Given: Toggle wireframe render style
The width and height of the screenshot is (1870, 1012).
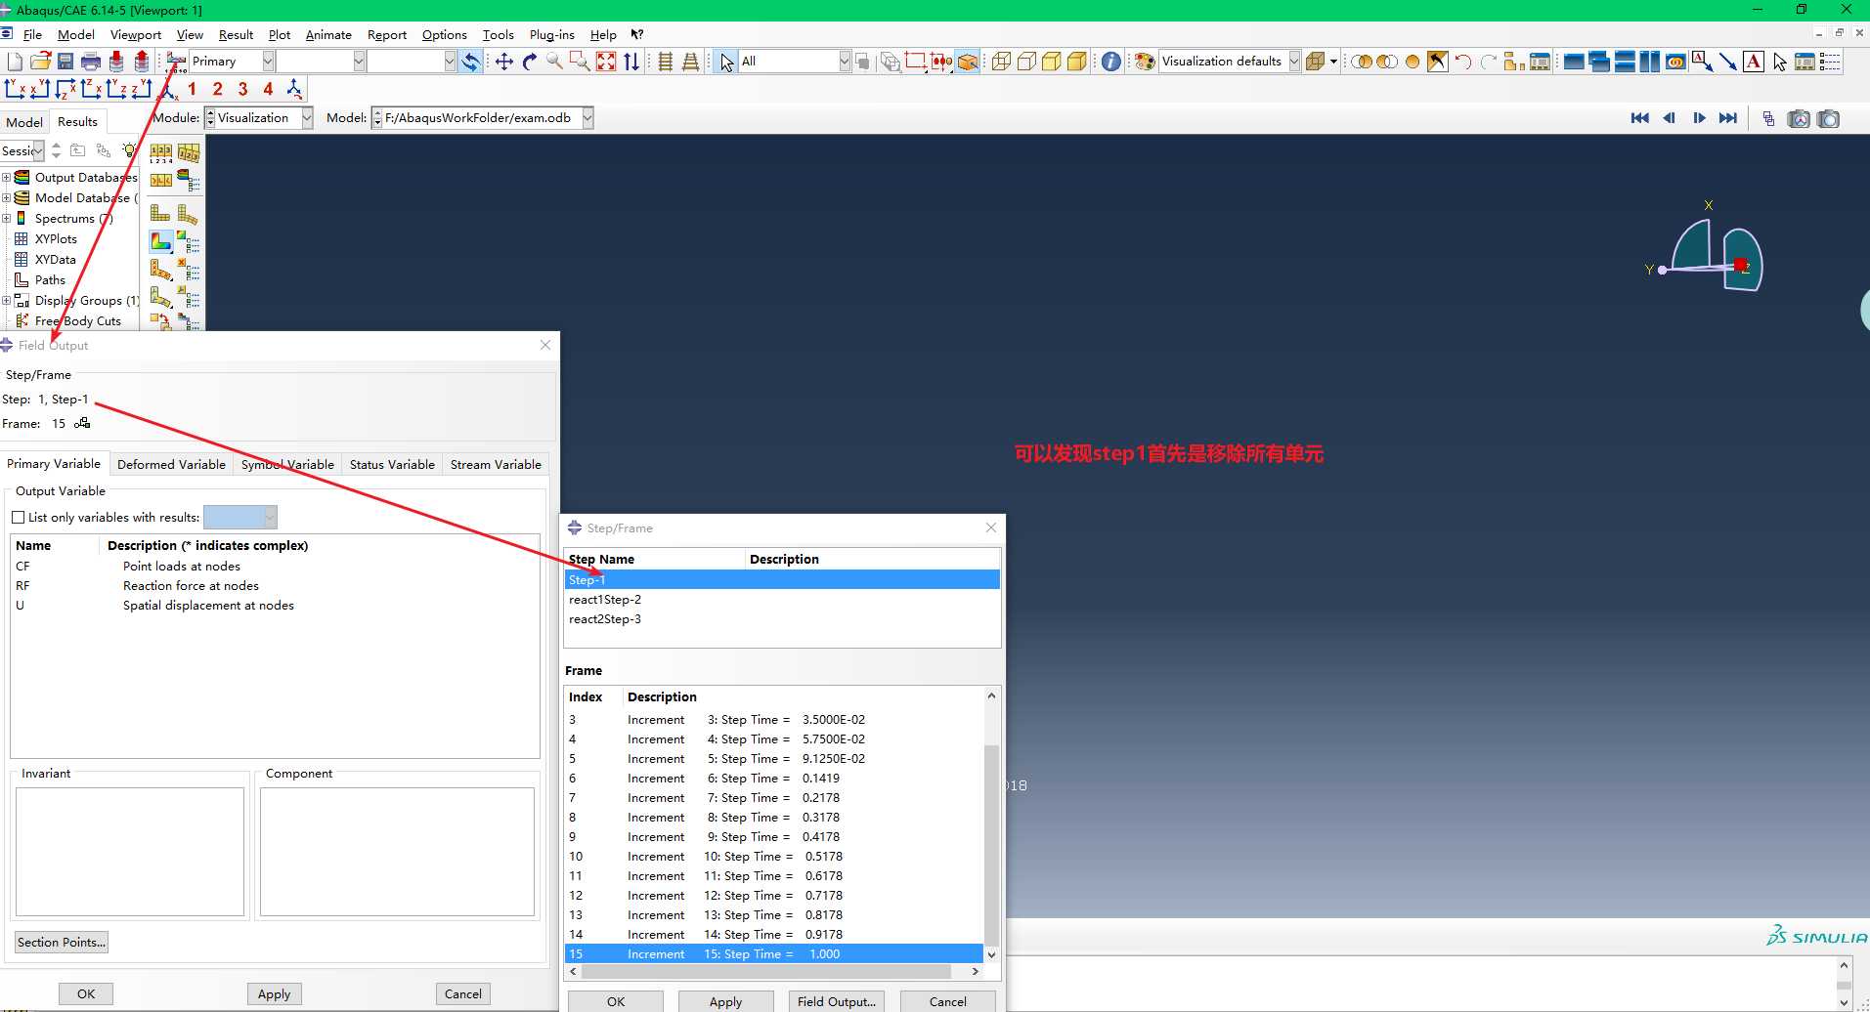Looking at the screenshot, I should [x=1001, y=62].
